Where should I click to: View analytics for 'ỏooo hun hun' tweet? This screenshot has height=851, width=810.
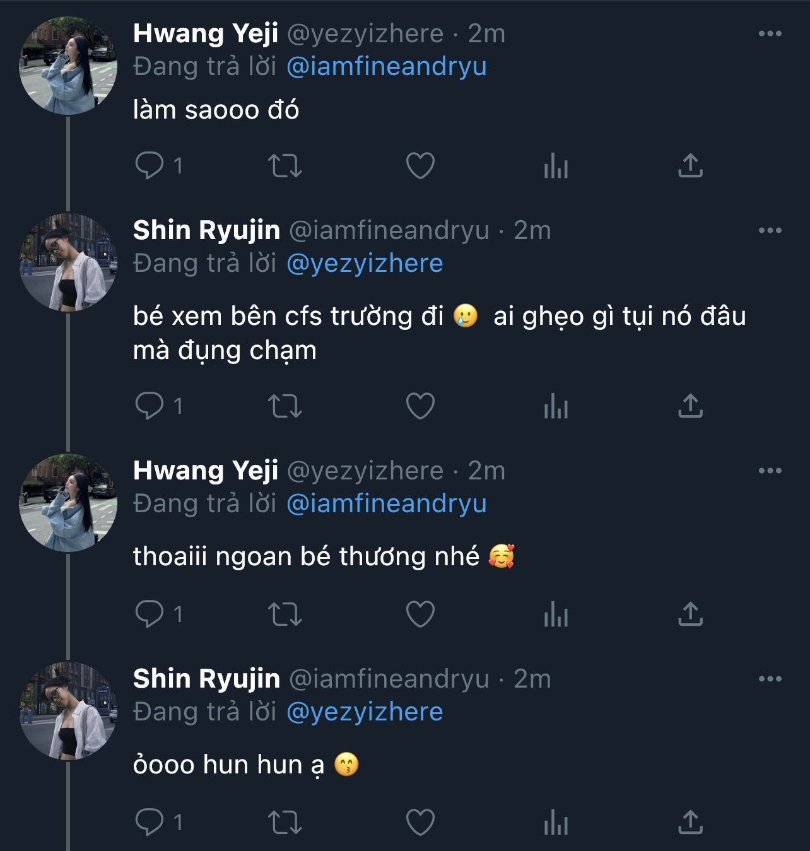556,823
